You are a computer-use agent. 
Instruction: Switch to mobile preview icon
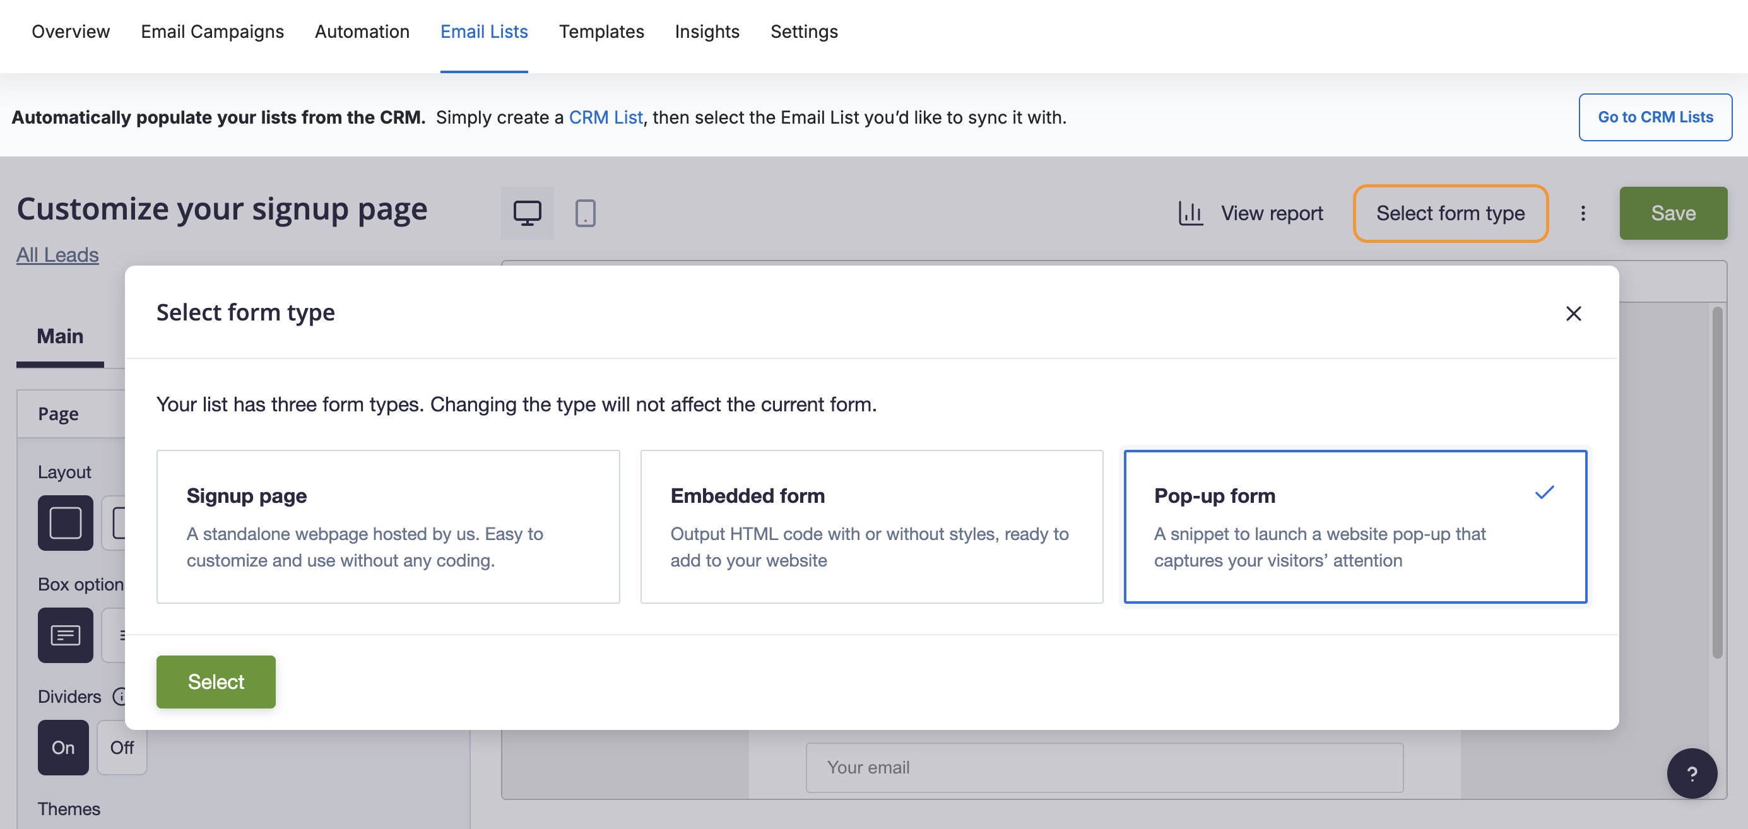(x=584, y=213)
